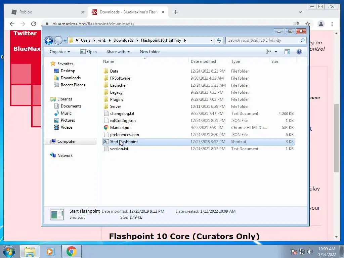Click Libraries in navigation pane
This screenshot has height=258, width=344.
tap(65, 99)
